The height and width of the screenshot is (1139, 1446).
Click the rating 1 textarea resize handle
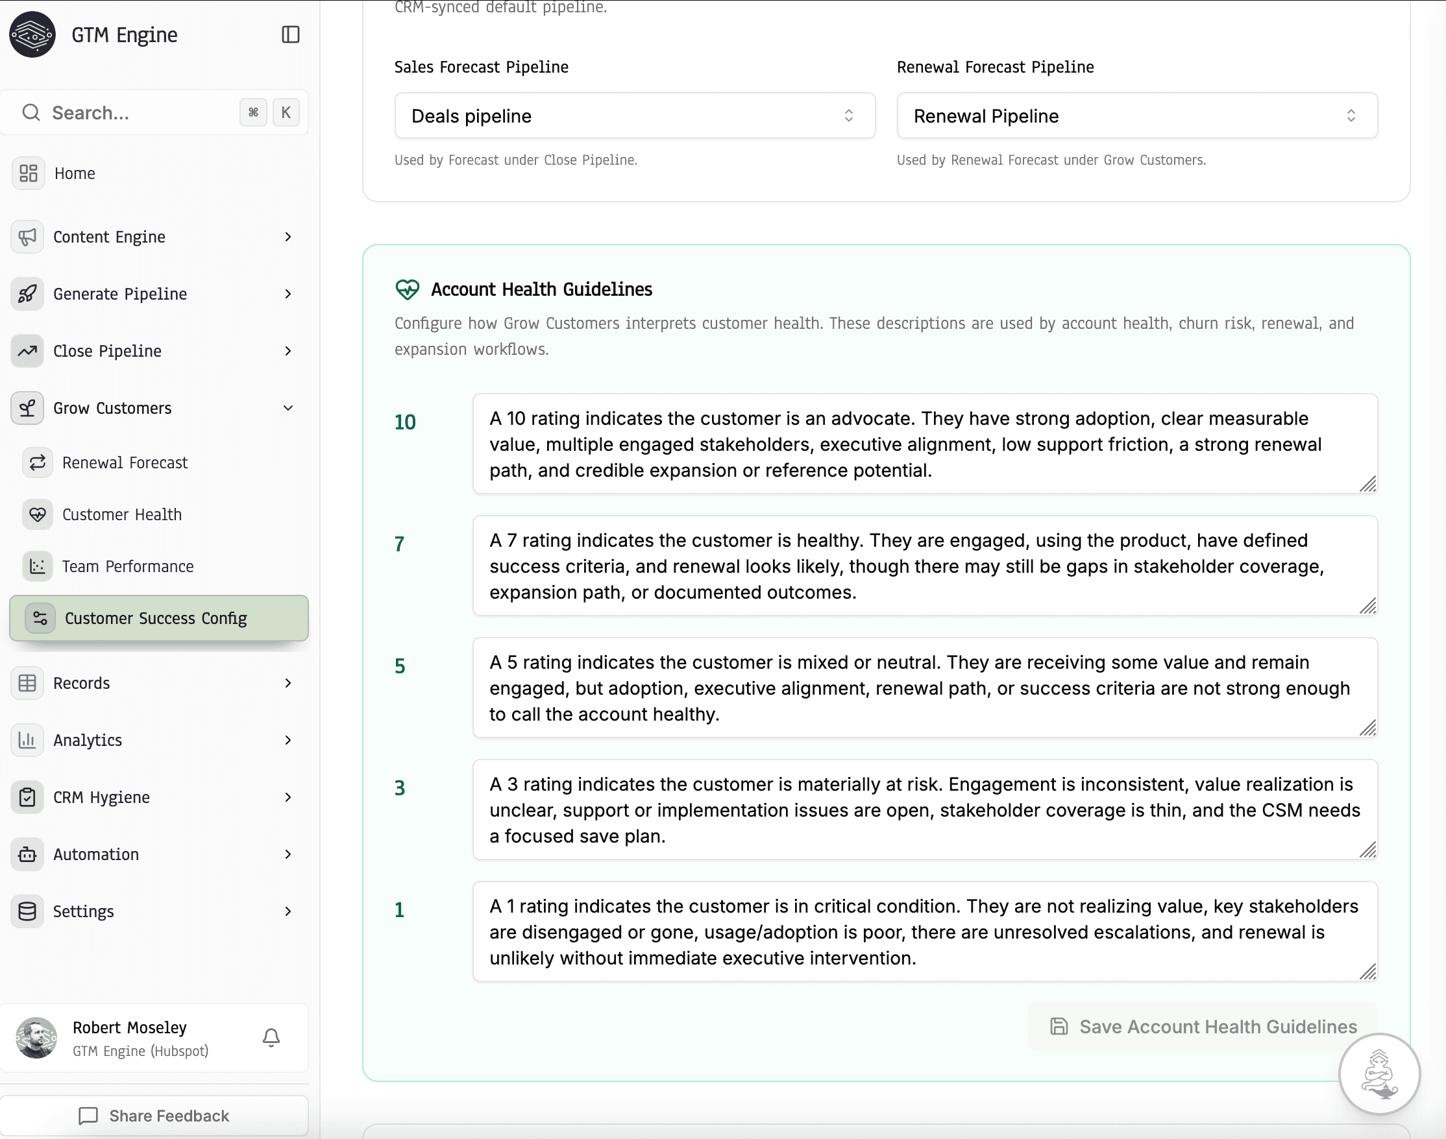coord(1368,972)
